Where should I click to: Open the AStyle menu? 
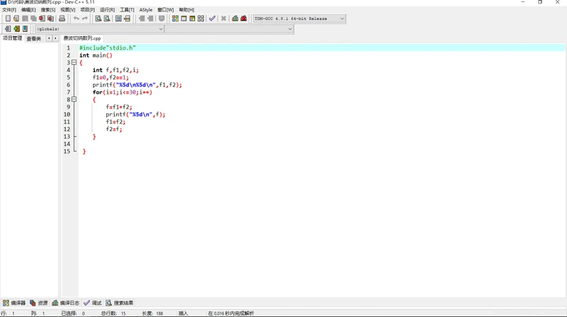point(146,10)
